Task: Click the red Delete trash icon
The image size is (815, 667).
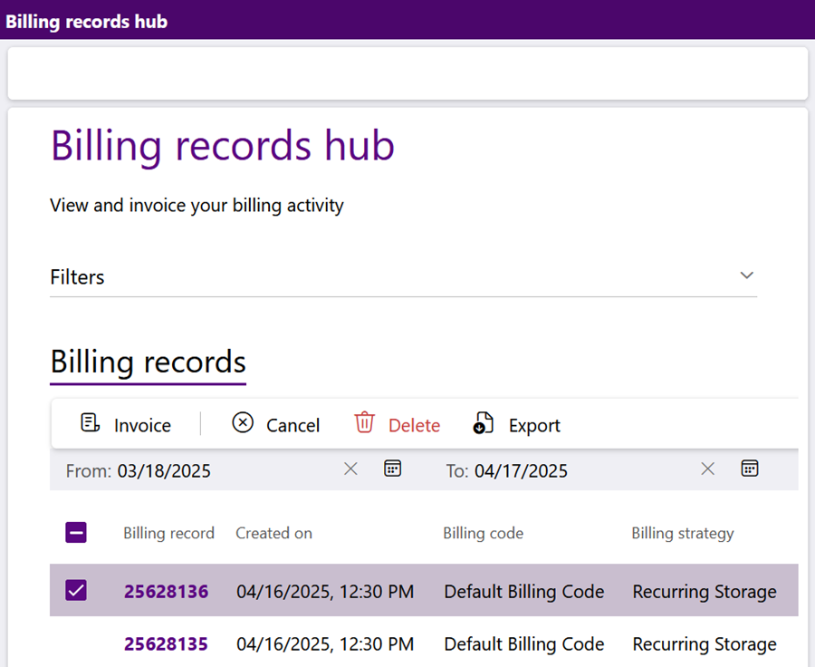Action: pyautogui.click(x=364, y=422)
